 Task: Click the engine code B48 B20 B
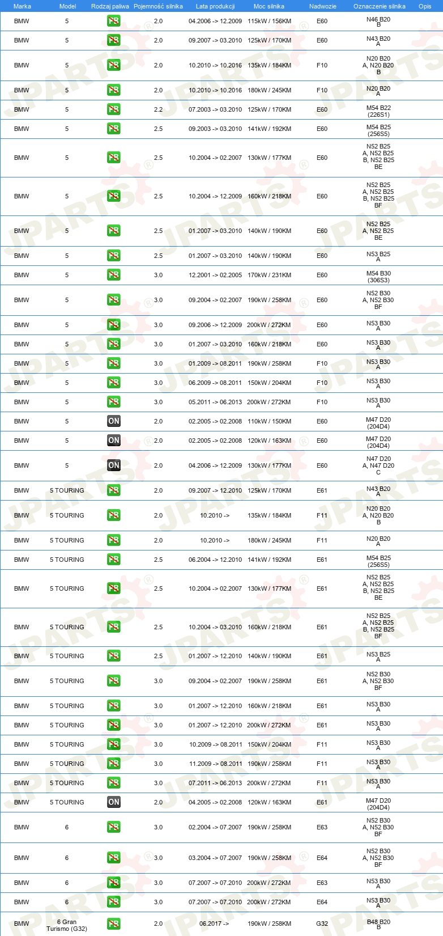[x=378, y=925]
